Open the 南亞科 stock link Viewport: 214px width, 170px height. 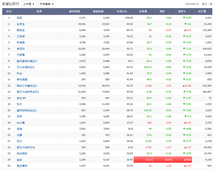[21, 49]
